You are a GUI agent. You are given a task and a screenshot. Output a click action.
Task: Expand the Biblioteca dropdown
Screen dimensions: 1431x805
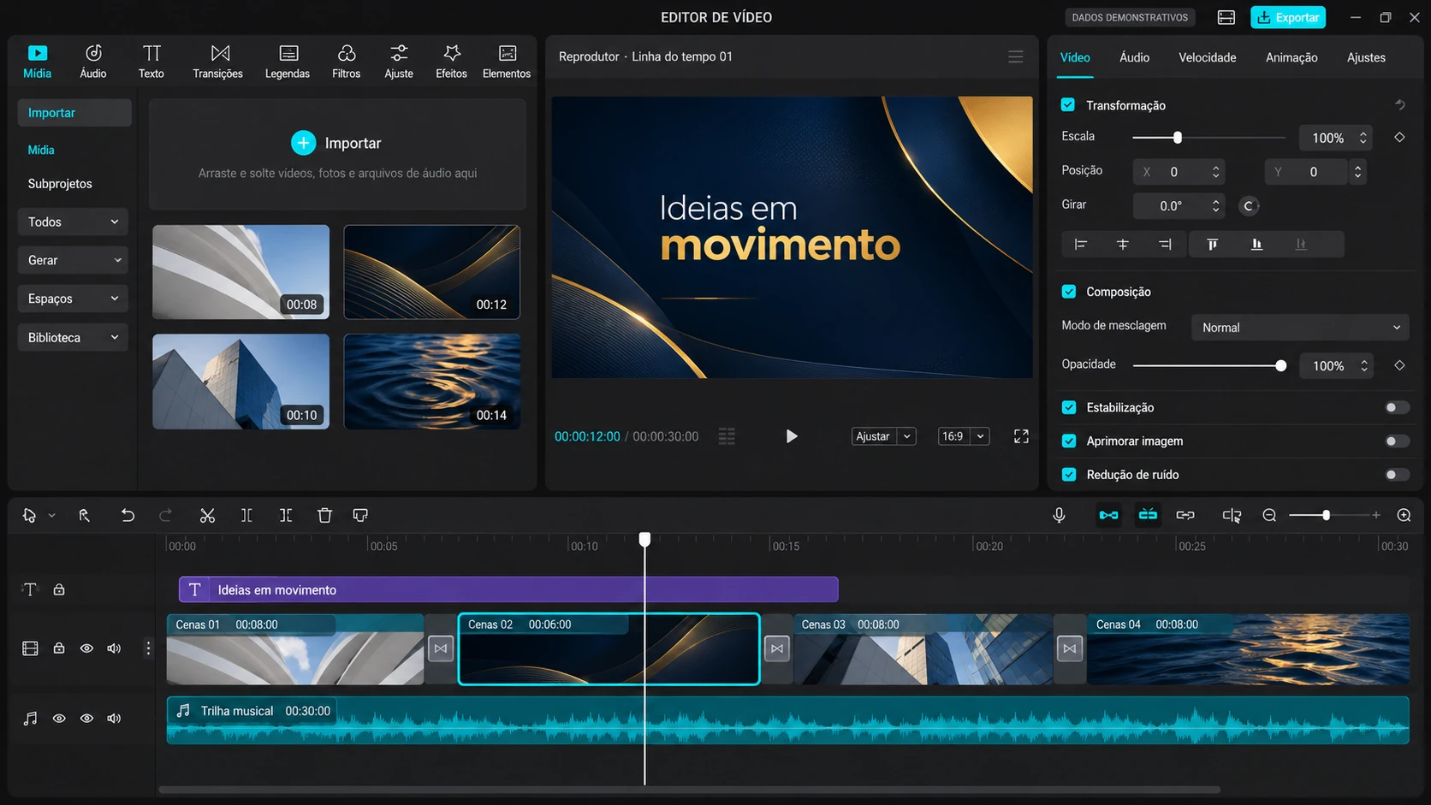[73, 337]
